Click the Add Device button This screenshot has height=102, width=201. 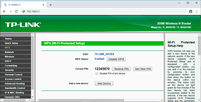click(x=104, y=84)
